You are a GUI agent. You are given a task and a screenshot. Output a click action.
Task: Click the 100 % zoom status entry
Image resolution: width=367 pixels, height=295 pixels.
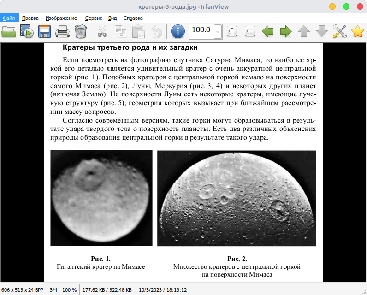69,290
